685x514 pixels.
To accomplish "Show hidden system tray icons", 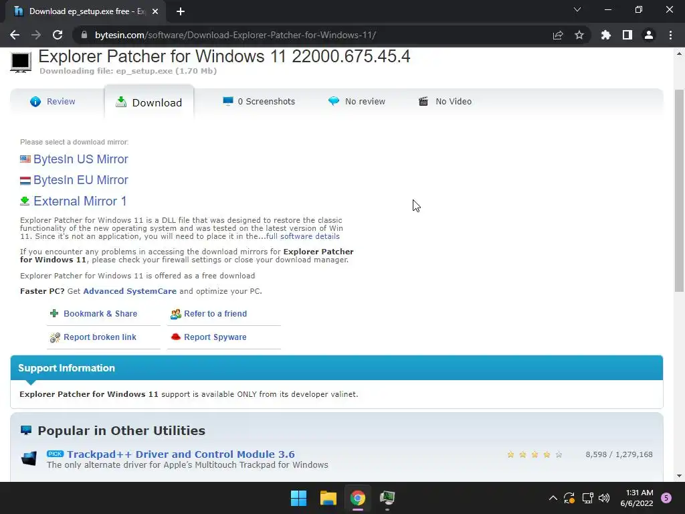I will (x=553, y=498).
